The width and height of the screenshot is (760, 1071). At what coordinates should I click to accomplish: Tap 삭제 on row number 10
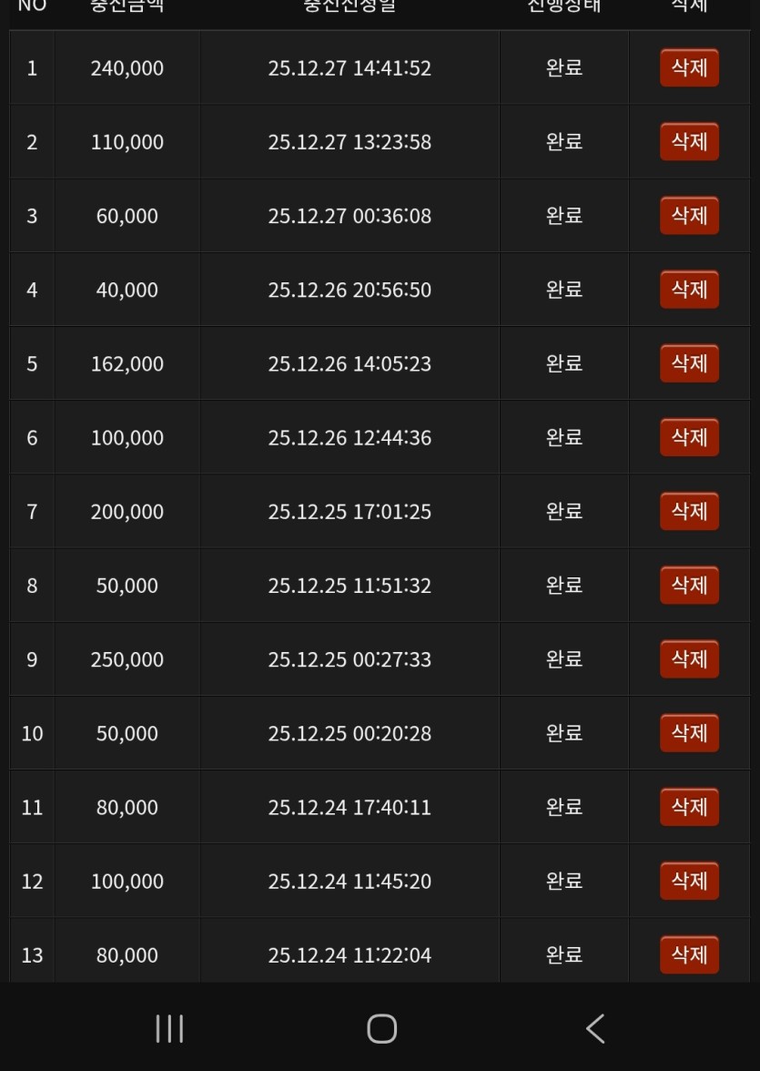(689, 733)
